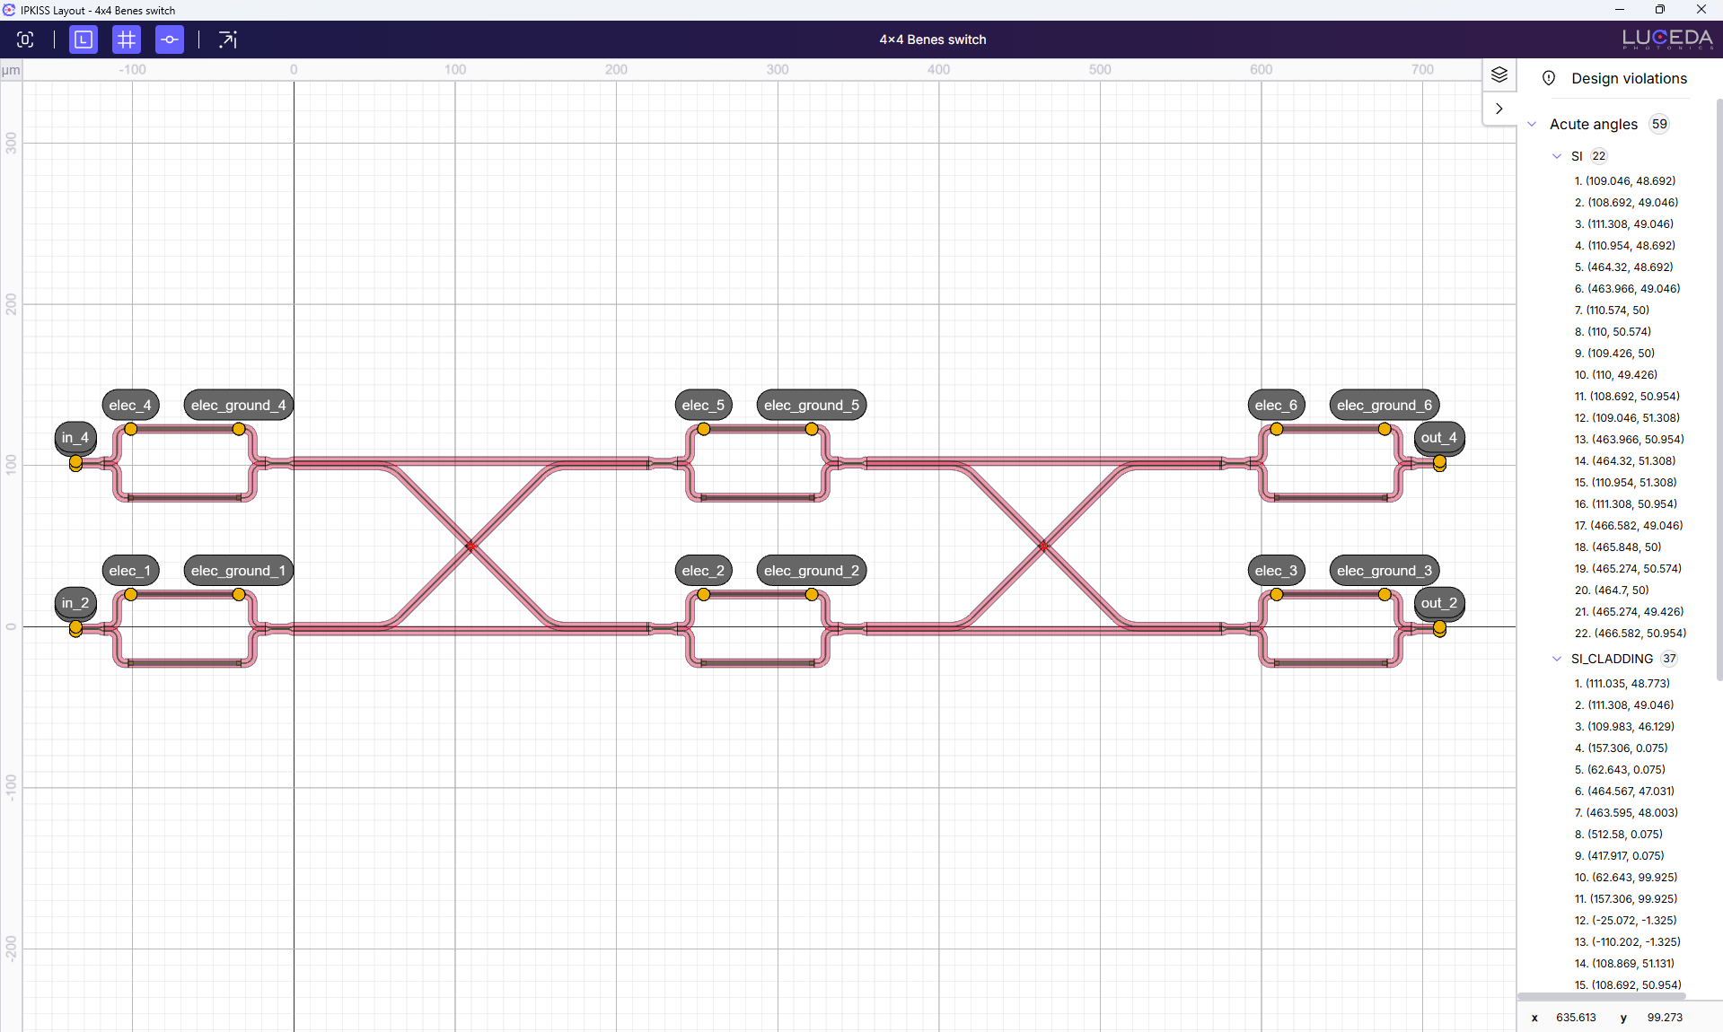Collapse the Acute angles group
1723x1032 pixels.
[1532, 124]
